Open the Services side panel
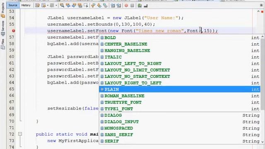The width and height of the screenshot is (265, 149). pyautogui.click(x=3, y=28)
